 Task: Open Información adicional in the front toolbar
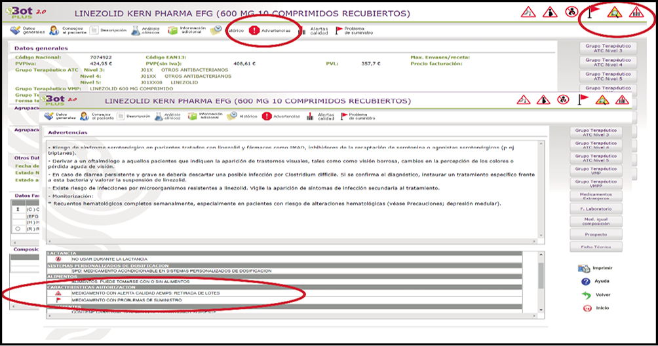pyautogui.click(x=204, y=116)
